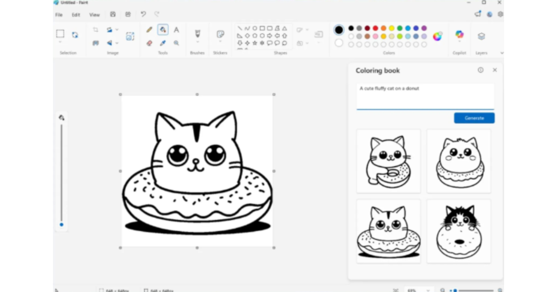Image resolution: width=557 pixels, height=292 pixels.
Task: Select the Pencil tool
Action: pos(149,30)
